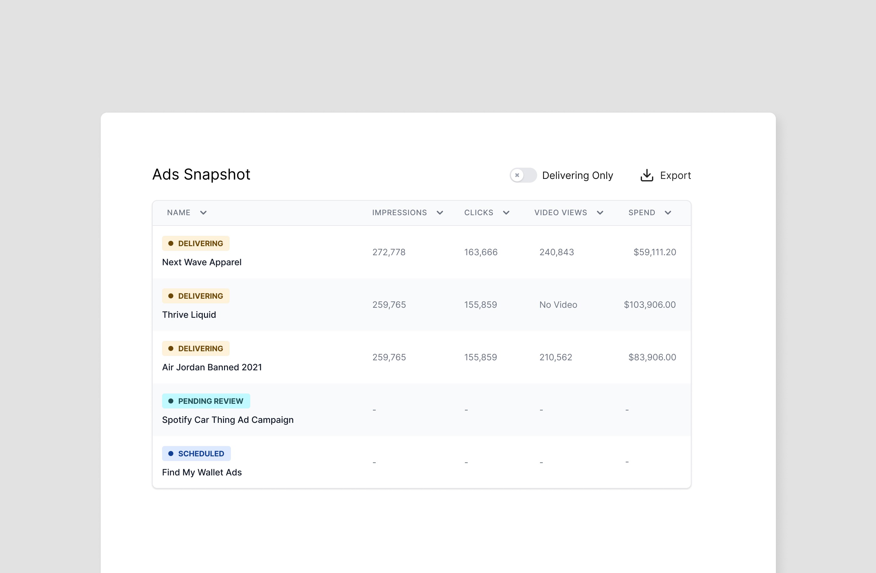Click the Export download icon
This screenshot has width=876, height=573.
click(646, 175)
